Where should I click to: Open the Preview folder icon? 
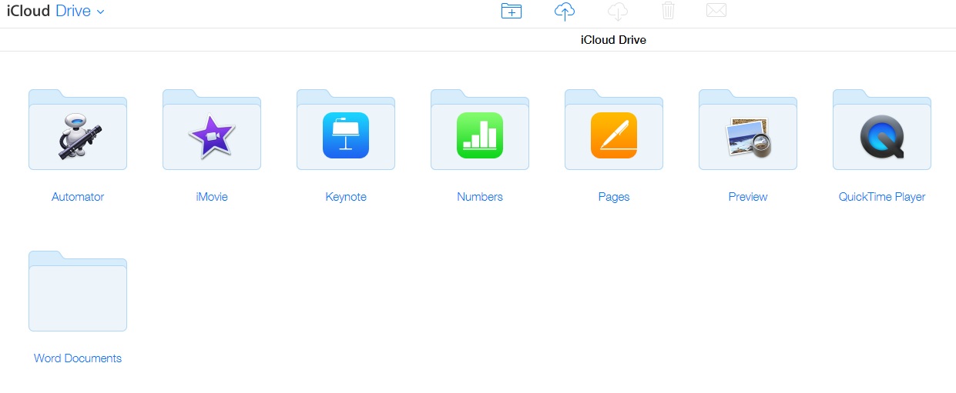pyautogui.click(x=748, y=130)
